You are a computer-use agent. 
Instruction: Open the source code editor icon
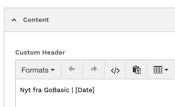coord(115,70)
